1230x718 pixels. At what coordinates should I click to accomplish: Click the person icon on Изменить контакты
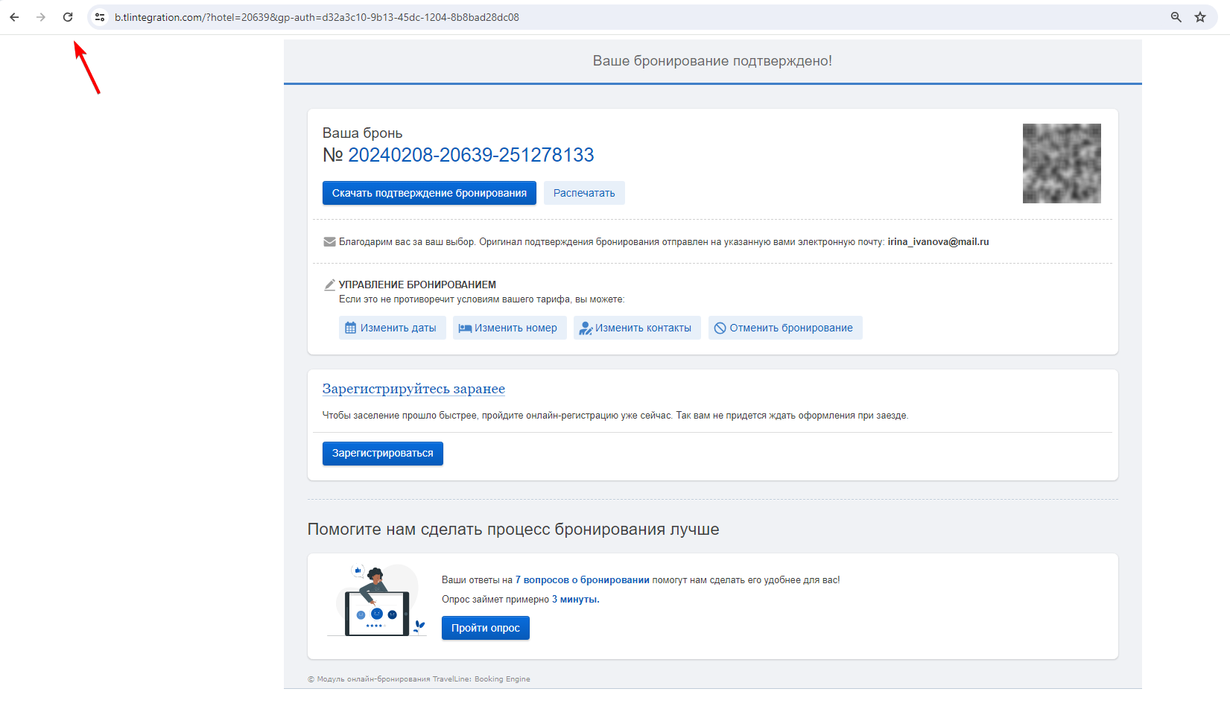pyautogui.click(x=586, y=328)
